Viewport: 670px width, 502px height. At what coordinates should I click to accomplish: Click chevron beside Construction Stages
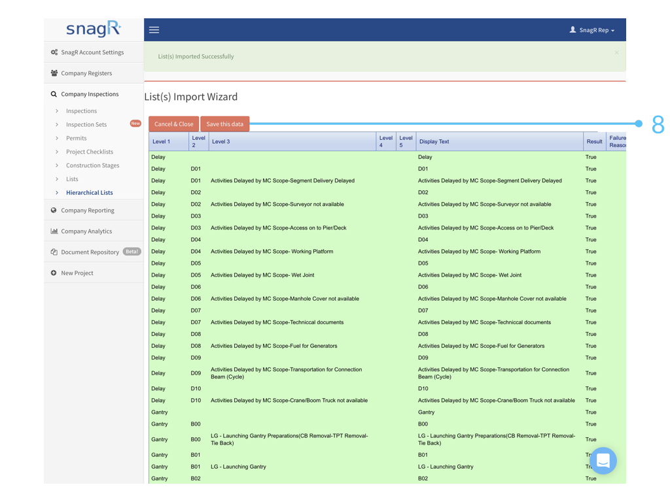[57, 165]
